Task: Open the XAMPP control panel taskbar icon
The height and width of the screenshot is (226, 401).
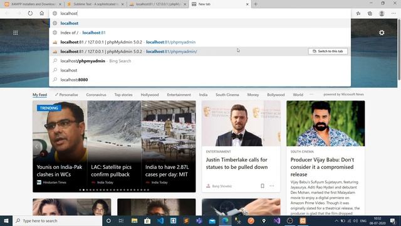Action: coord(303,220)
